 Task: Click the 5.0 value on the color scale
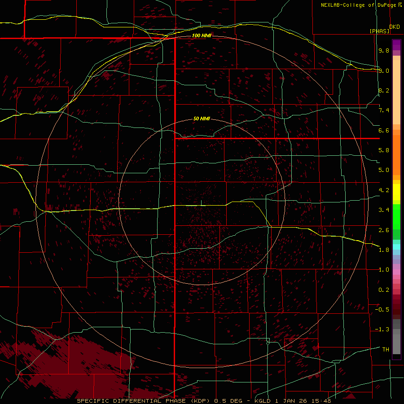(x=384, y=170)
